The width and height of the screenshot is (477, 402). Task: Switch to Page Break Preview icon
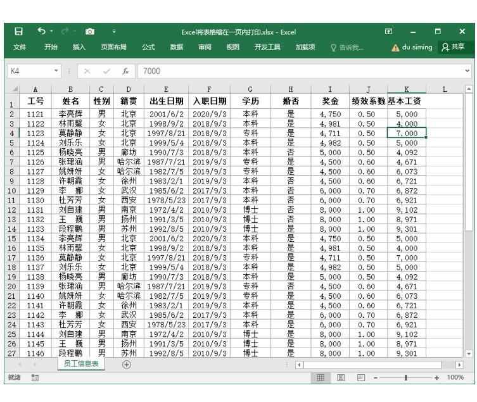pyautogui.click(x=361, y=378)
